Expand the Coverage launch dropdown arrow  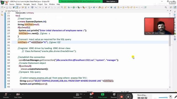(81, 7)
